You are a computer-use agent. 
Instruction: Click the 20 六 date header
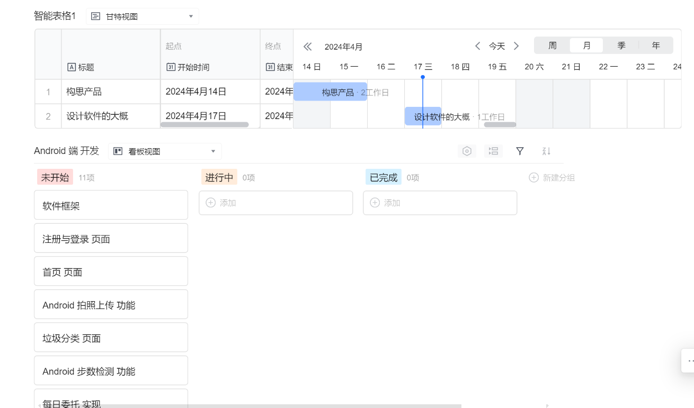coord(534,67)
